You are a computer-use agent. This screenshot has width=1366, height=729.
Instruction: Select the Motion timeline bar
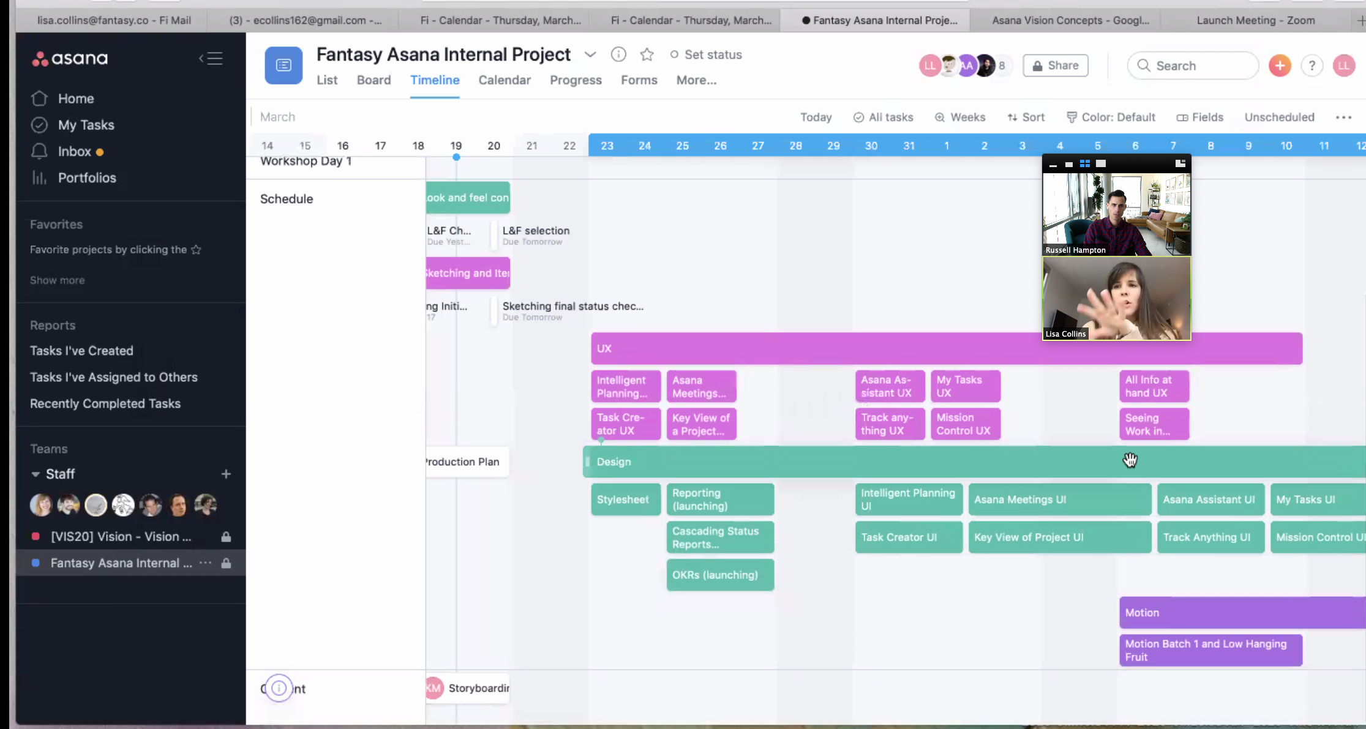[1242, 613]
